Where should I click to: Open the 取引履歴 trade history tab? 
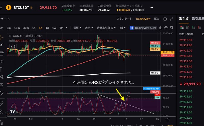coord(198,19)
